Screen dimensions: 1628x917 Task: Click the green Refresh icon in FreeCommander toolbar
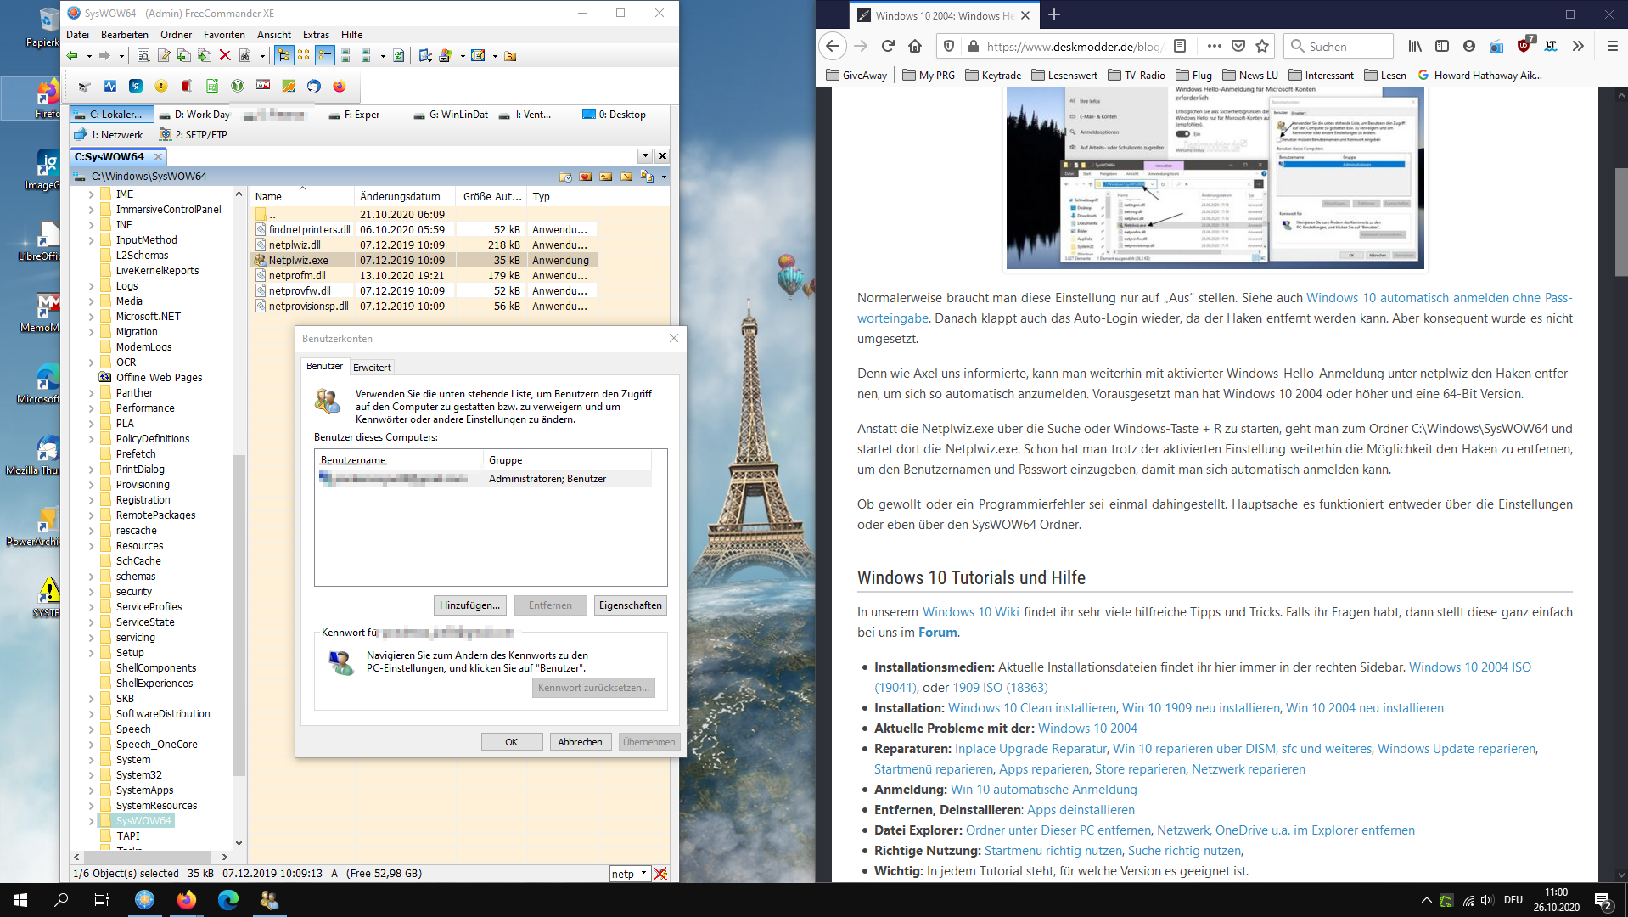[x=398, y=56]
